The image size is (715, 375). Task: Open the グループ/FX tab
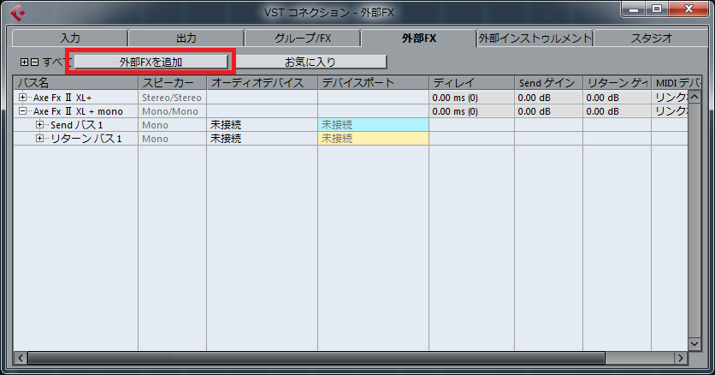pos(302,39)
